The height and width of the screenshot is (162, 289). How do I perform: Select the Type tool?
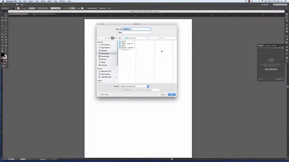click(x=2, y=23)
